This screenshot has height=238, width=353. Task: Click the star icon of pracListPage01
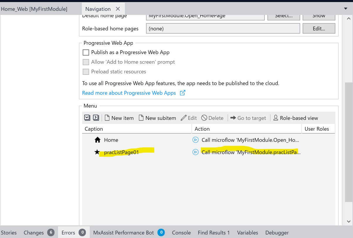pos(97,152)
